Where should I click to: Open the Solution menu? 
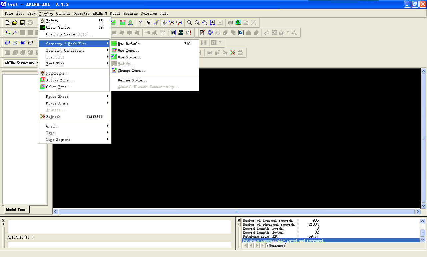click(149, 13)
